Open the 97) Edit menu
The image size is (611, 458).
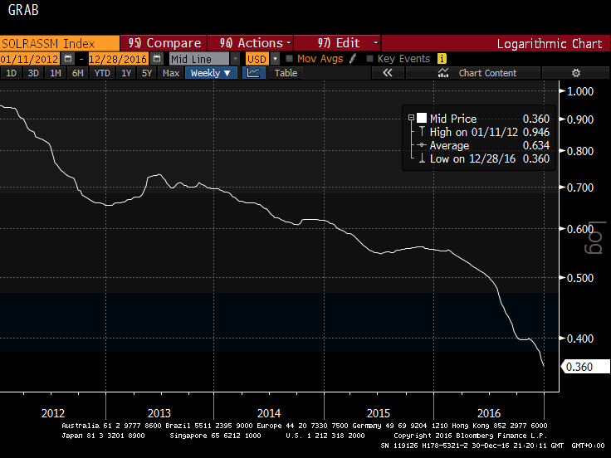coord(337,43)
